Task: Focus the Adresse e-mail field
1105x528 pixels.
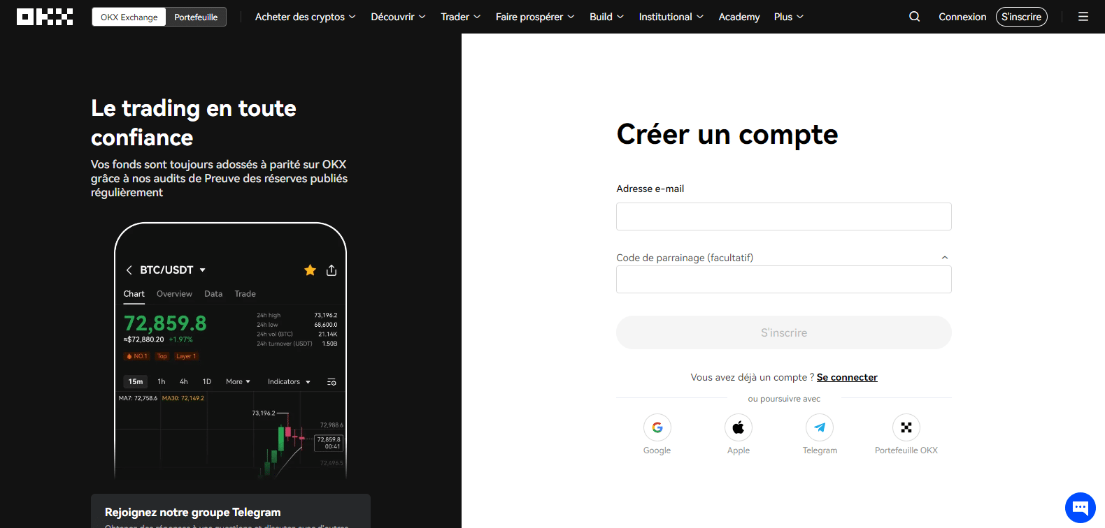Action: pos(784,217)
